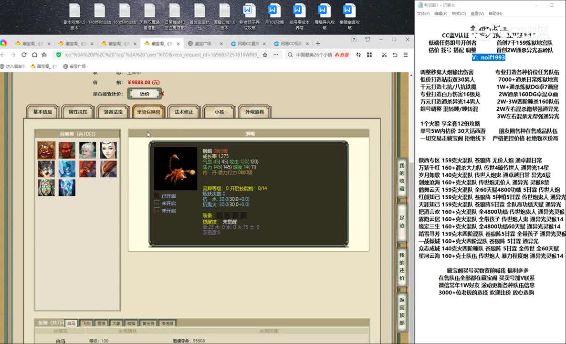Open the 属性抗性 tab
This screenshot has height=344, width=566.
pos(78,112)
